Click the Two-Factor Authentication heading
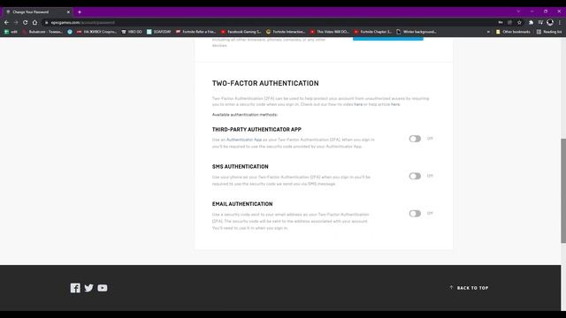The width and height of the screenshot is (566, 318). click(265, 83)
